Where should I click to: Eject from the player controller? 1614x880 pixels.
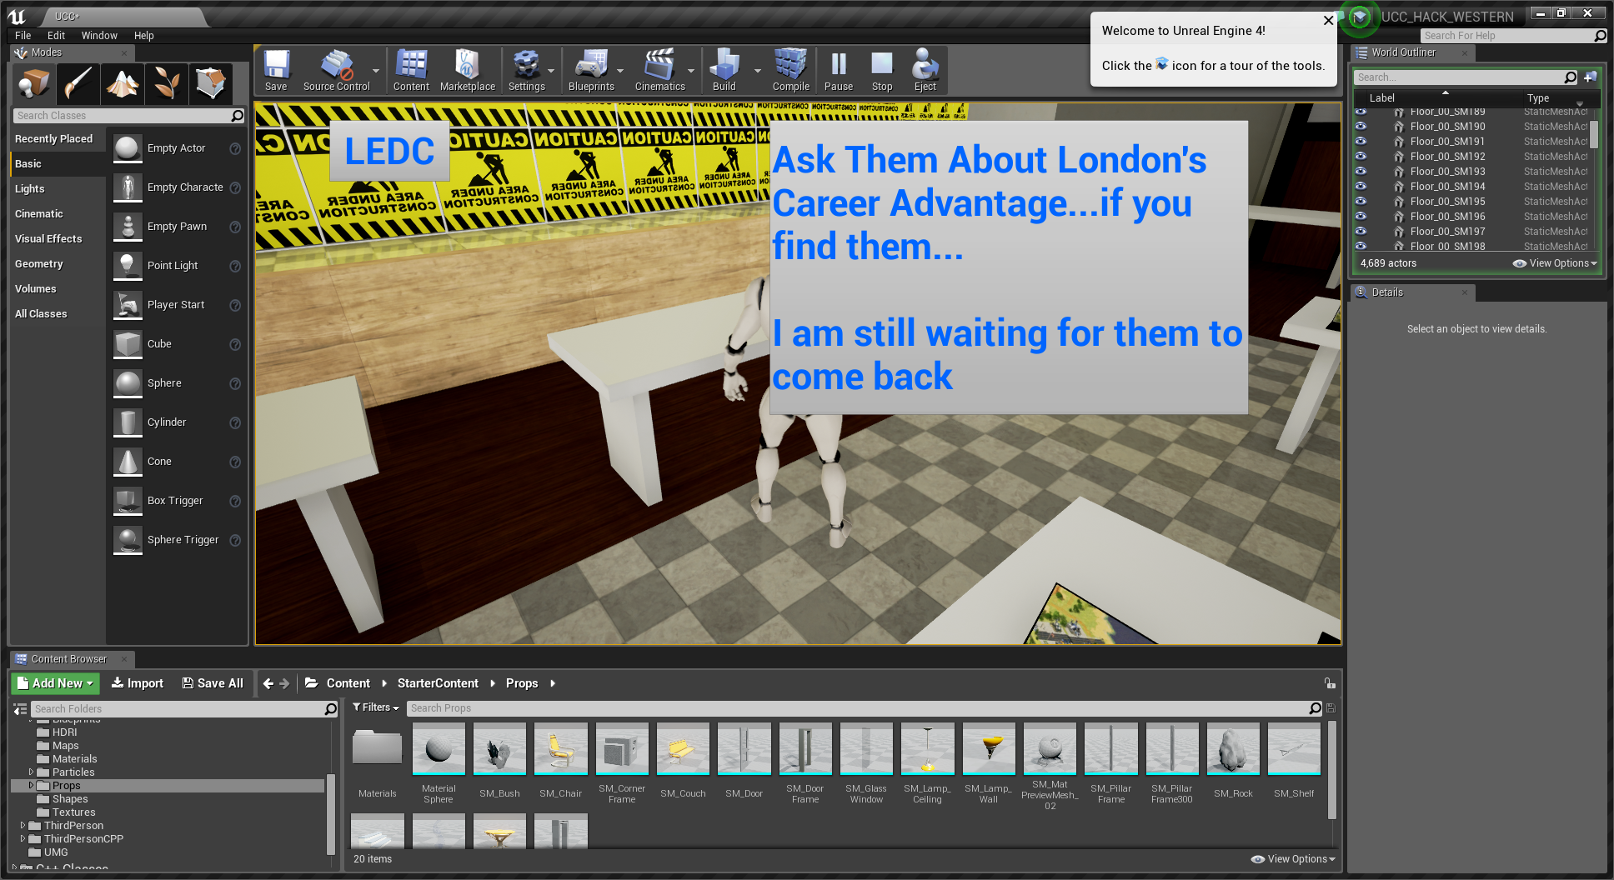(925, 71)
